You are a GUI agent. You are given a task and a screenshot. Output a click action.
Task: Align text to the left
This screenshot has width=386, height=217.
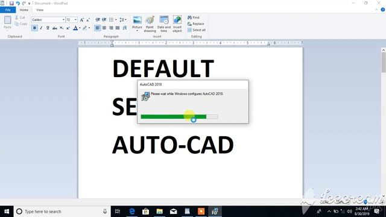pyautogui.click(x=98, y=28)
